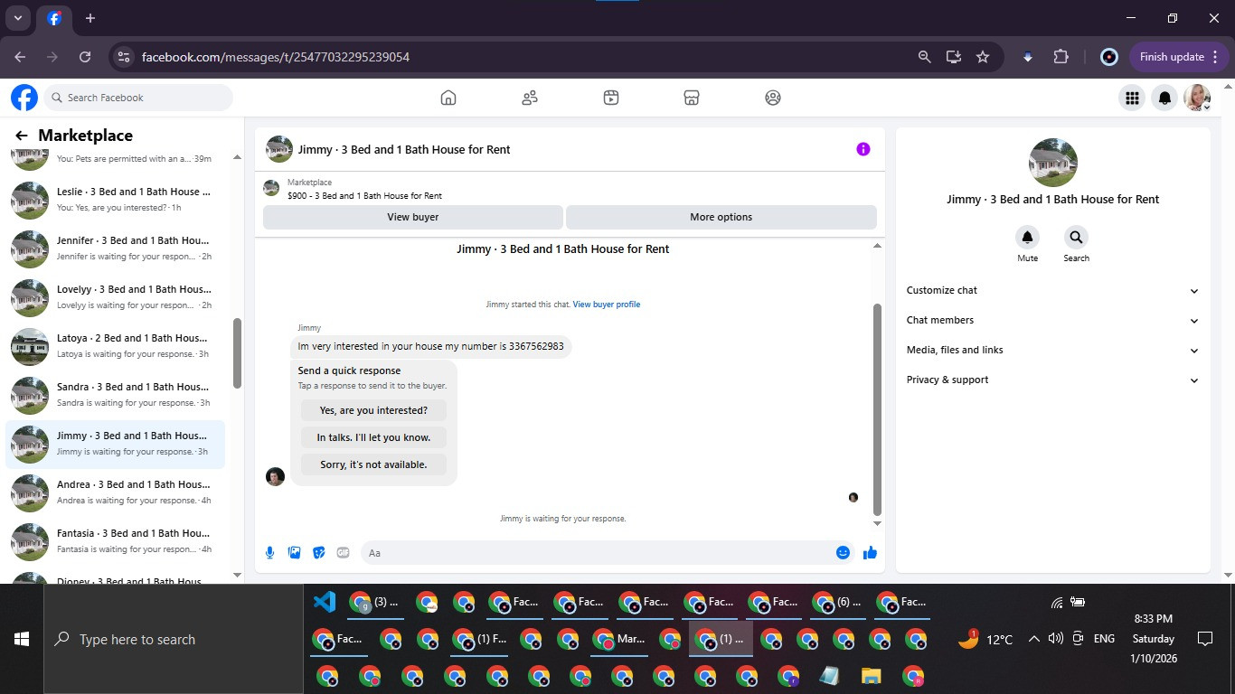Viewport: 1235px width, 694px height.
Task: Open the Chrome menu on Finish update
Action: pyautogui.click(x=1215, y=57)
